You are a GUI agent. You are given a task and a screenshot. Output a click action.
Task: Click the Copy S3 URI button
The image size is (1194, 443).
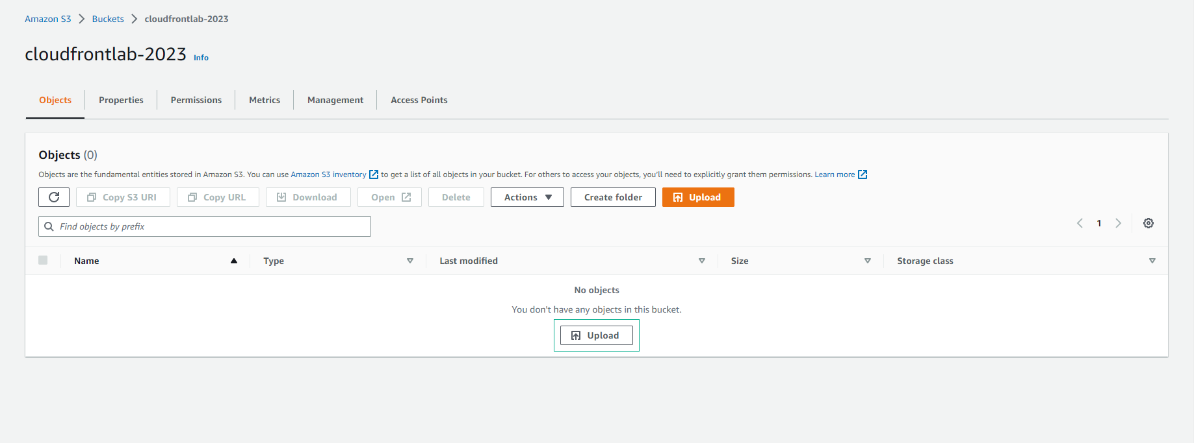pos(123,197)
